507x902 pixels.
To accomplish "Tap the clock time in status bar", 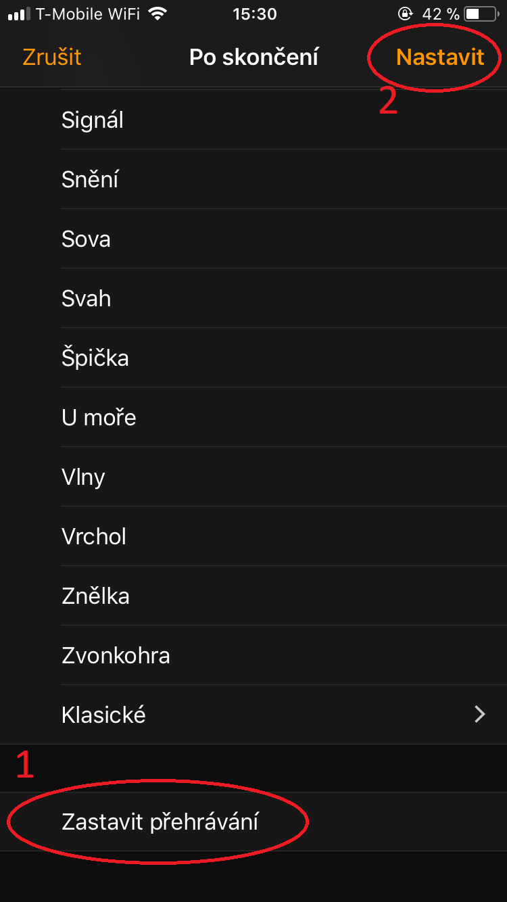I will tap(254, 14).
